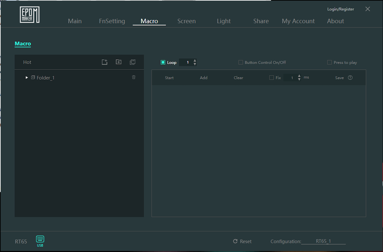383x252 pixels.
Task: Increase the Loop count with up arrow
Action: click(x=195, y=61)
